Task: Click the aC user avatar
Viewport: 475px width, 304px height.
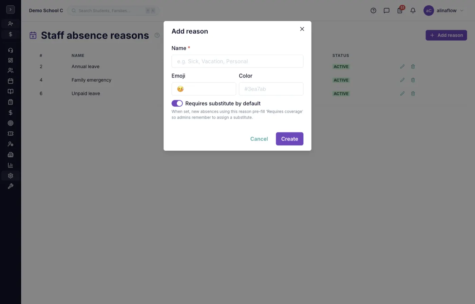Action: (429, 10)
